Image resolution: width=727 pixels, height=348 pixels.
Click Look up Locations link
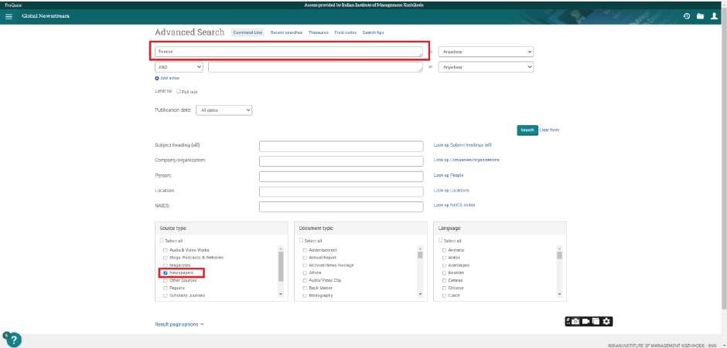coord(451,190)
